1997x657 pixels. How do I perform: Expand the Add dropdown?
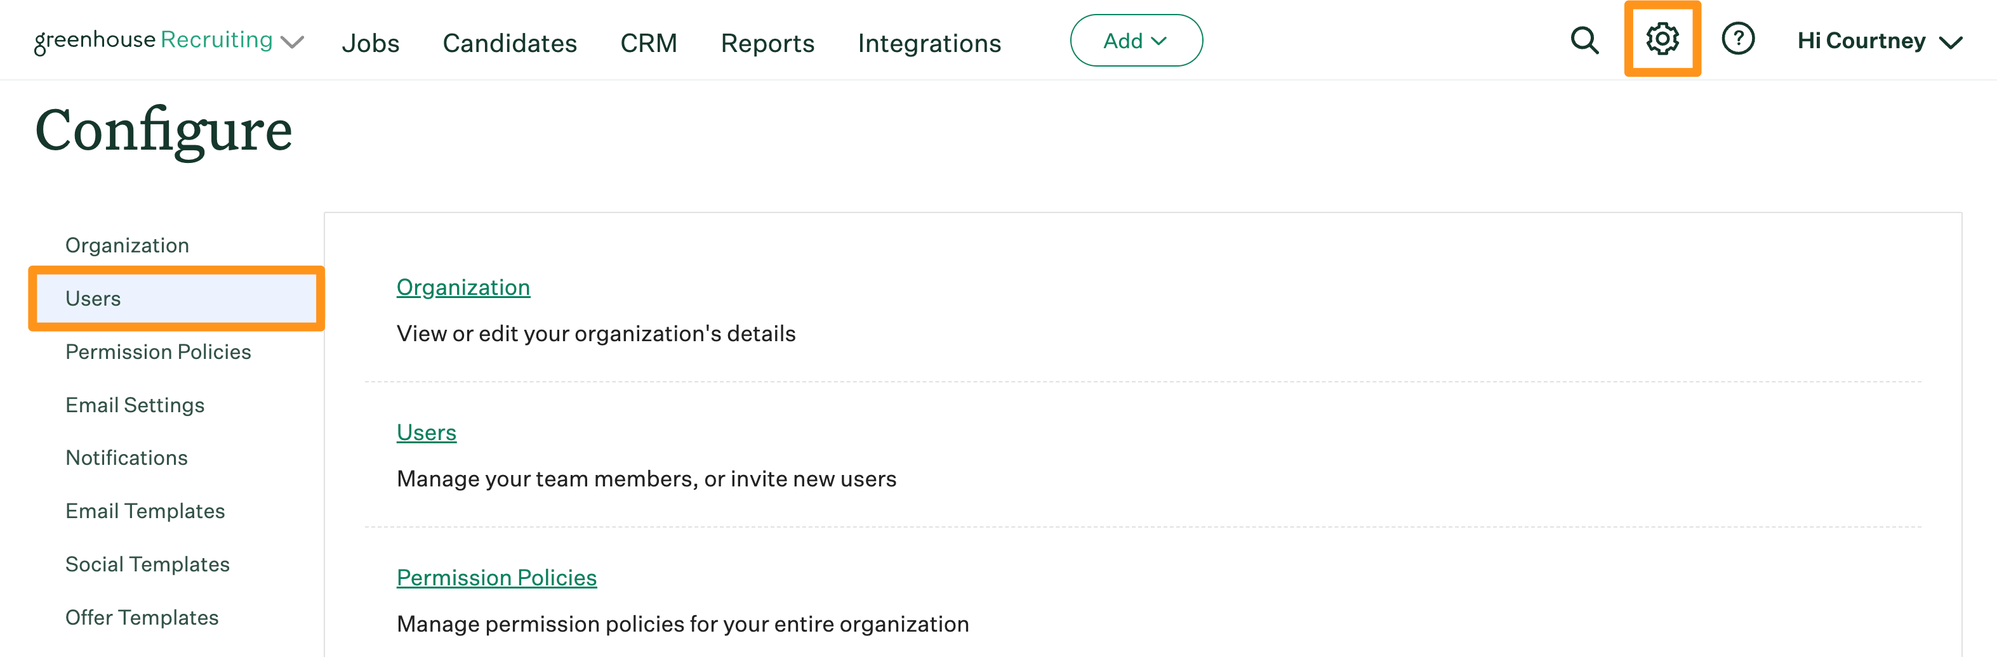tap(1136, 41)
